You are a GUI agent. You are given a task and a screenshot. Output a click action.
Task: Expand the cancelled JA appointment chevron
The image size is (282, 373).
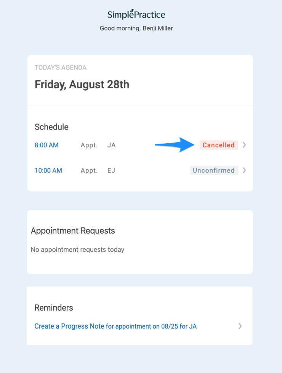click(x=244, y=145)
